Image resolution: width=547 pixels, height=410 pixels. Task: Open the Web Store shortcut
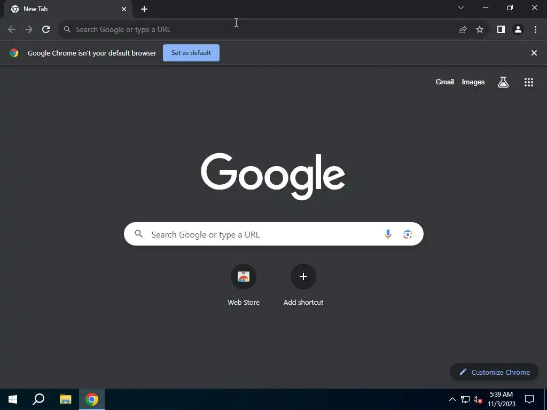(x=244, y=285)
